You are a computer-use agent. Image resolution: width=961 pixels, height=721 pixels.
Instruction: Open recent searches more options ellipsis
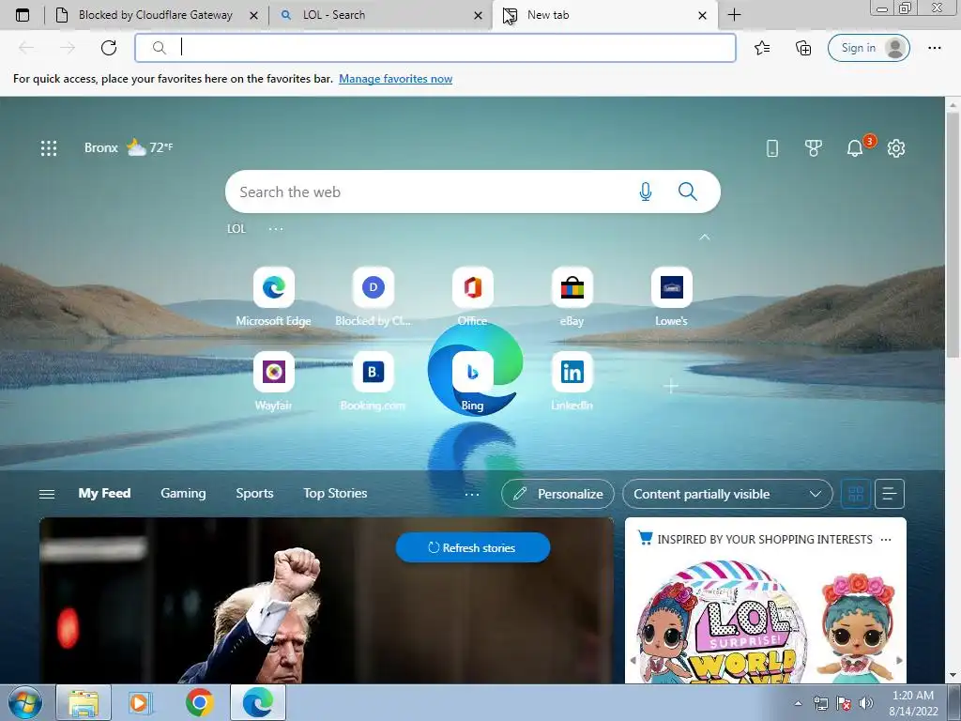[276, 229]
